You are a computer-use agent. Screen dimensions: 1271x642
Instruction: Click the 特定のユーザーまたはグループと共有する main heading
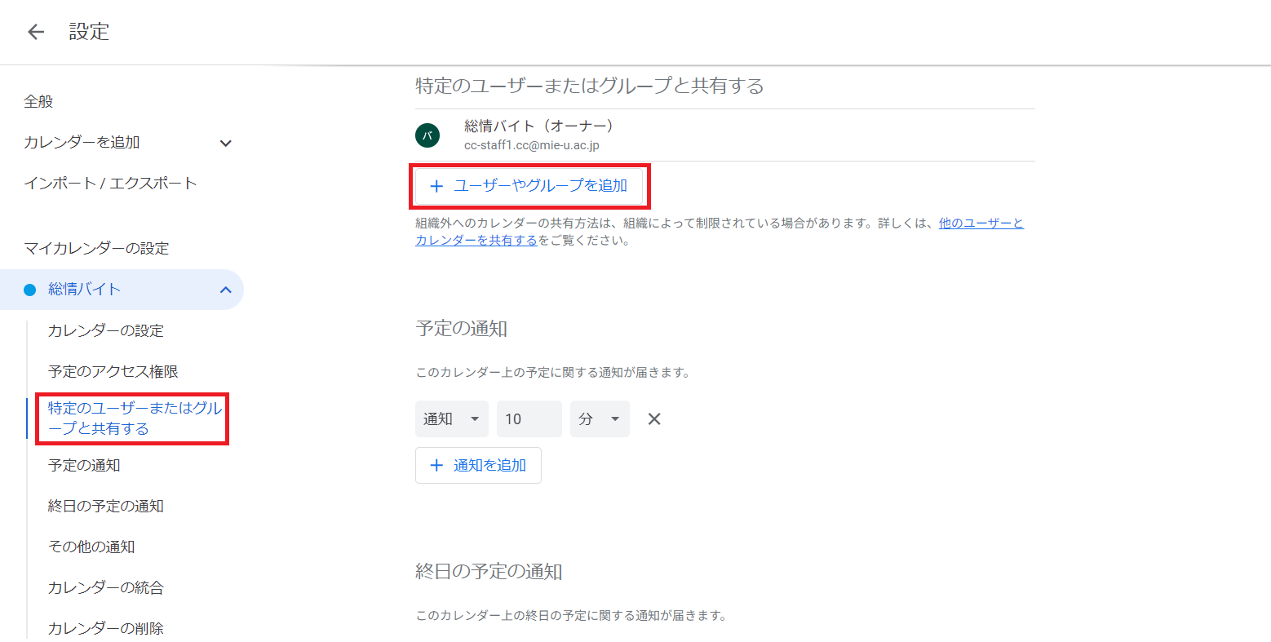click(590, 86)
